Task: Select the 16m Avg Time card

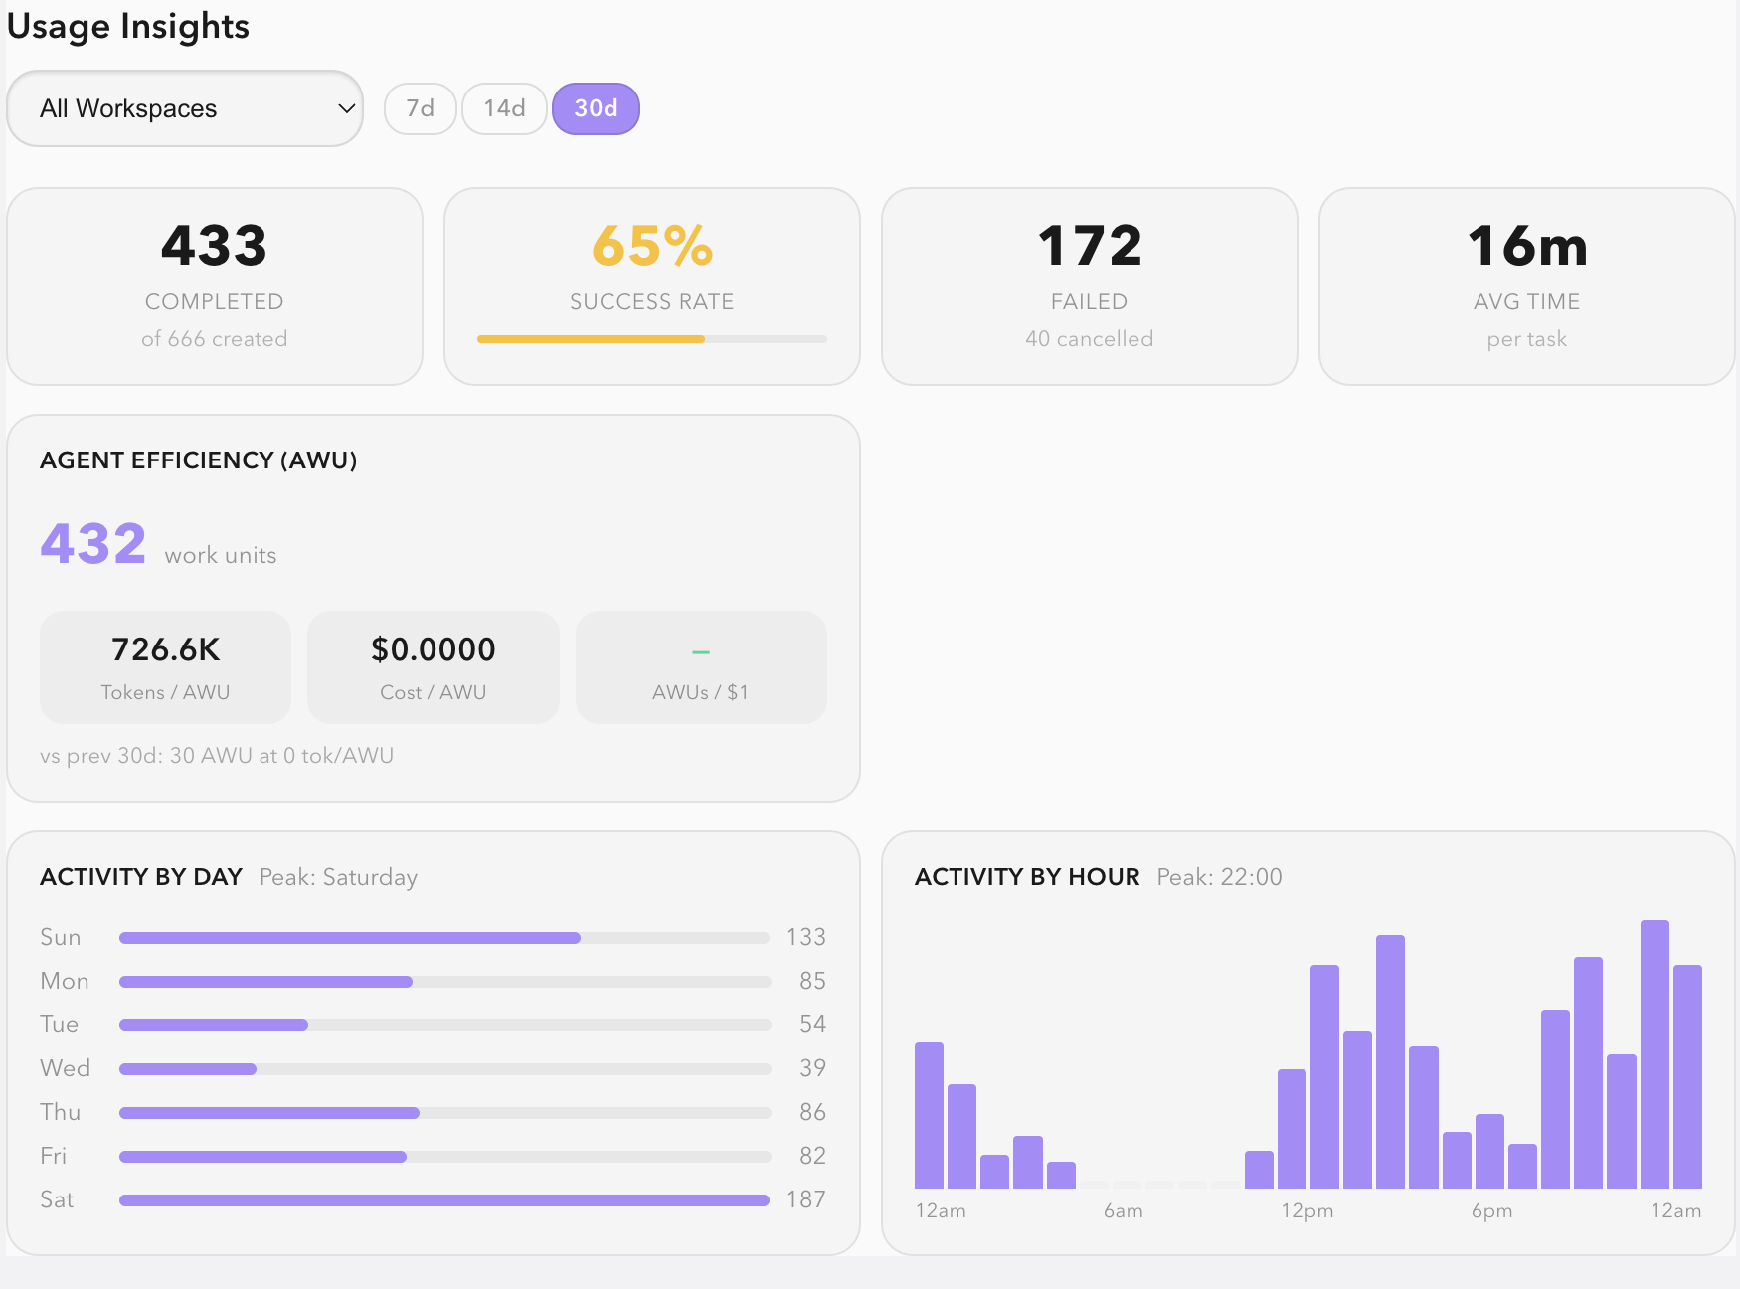Action: [x=1526, y=285]
